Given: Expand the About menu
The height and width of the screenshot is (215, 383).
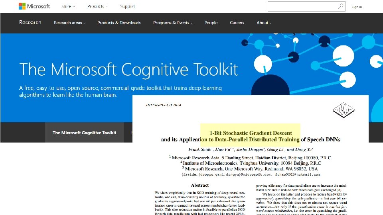Looking at the screenshot, I should 264,23.
